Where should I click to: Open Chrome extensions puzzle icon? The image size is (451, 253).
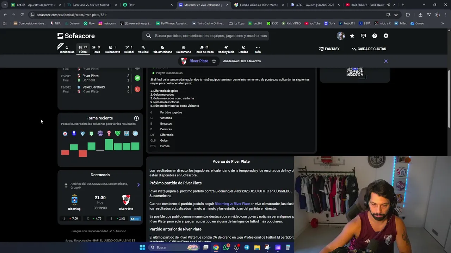click(408, 15)
